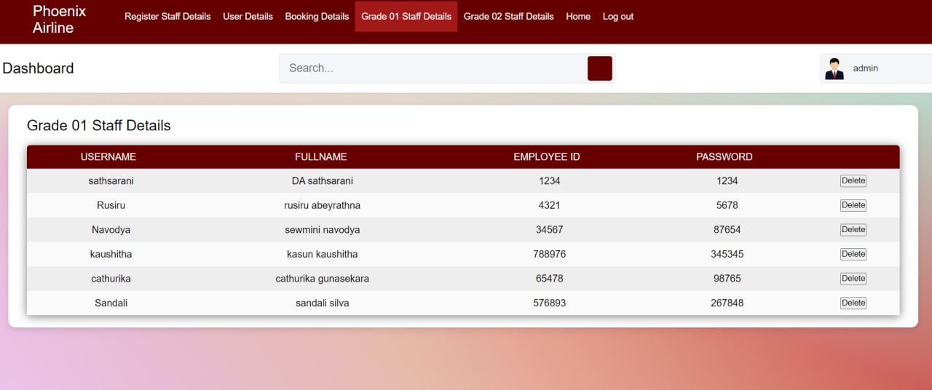Delete the cathurika staff row
Screen dimensions: 932x390
(853, 279)
